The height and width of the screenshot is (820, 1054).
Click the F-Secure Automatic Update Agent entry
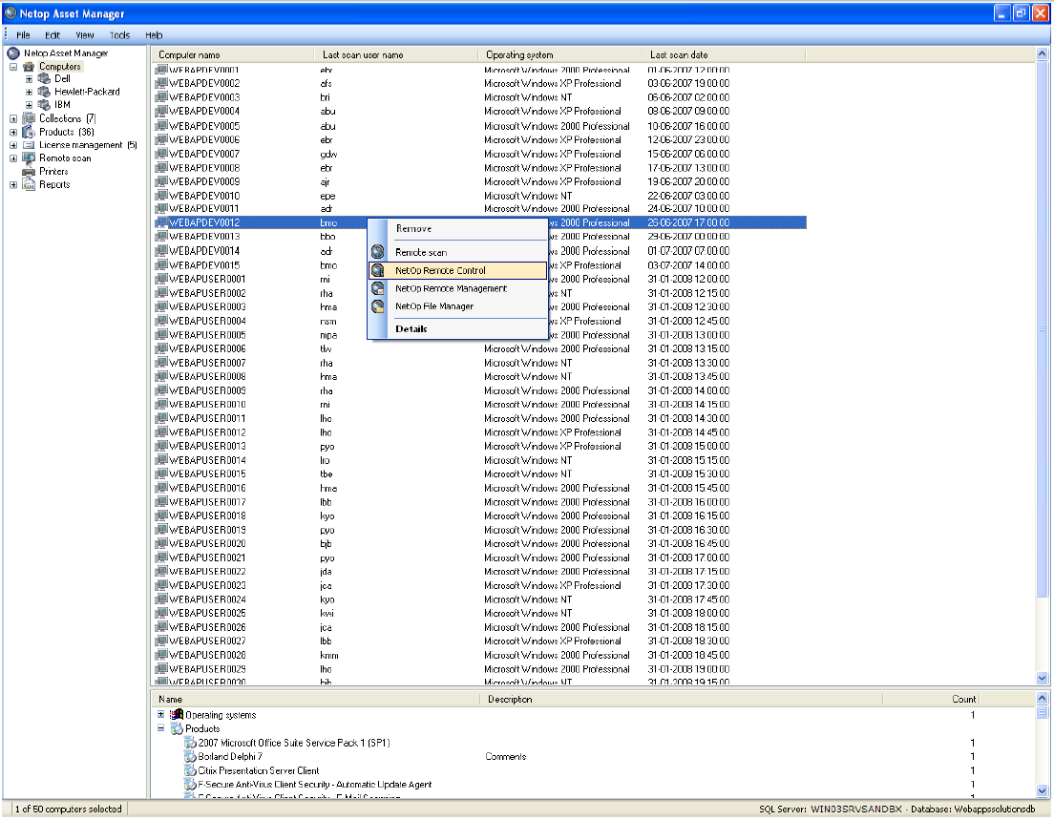[x=315, y=785]
